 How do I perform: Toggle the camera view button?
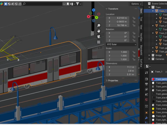[x=99, y=36]
